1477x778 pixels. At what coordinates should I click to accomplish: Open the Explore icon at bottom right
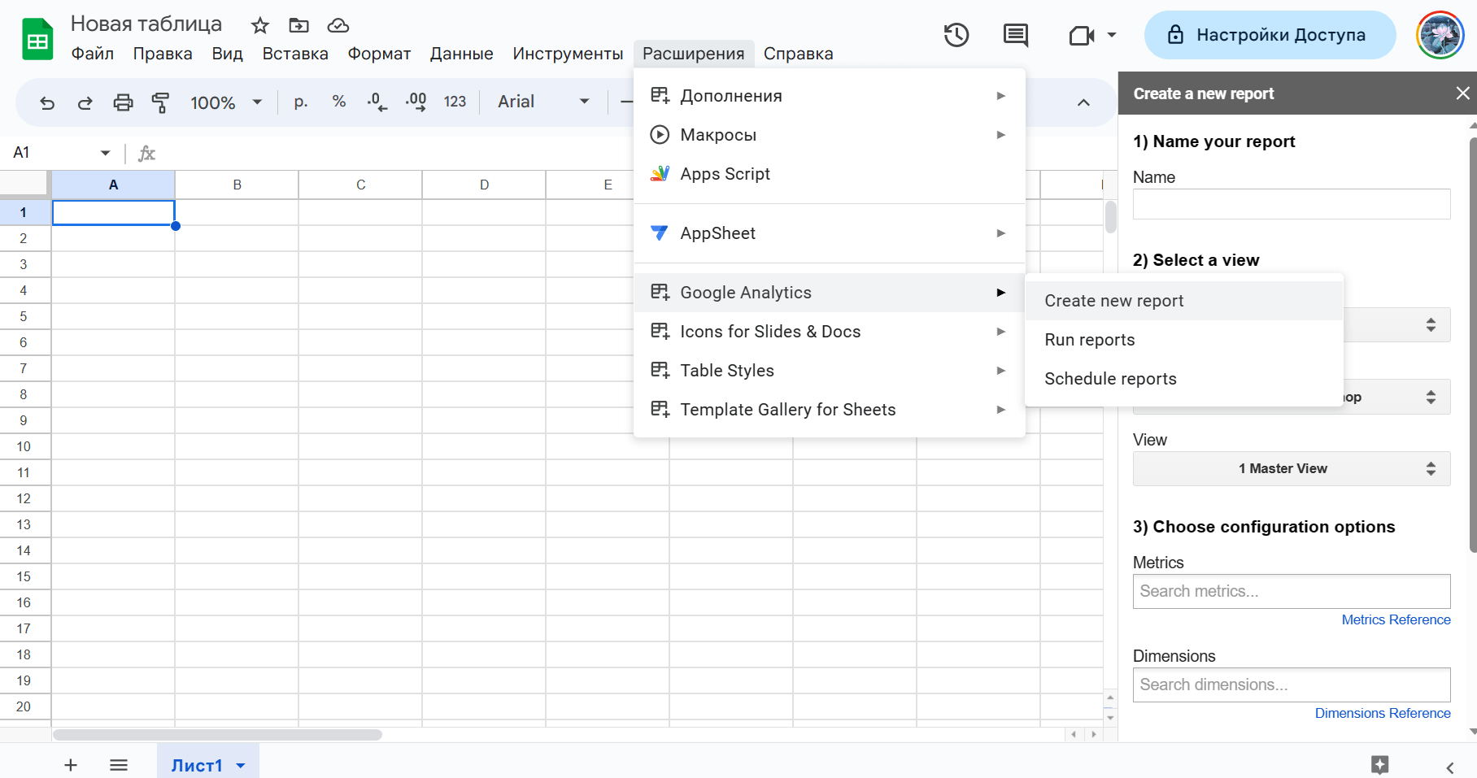click(1380, 764)
